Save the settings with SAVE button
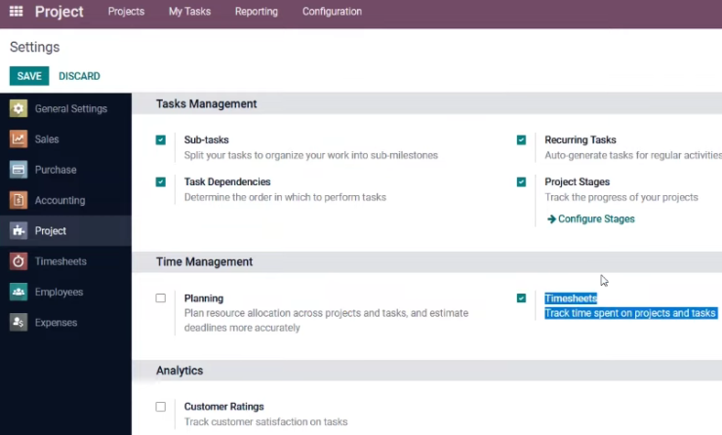Screen dimensions: 722x435 coord(29,76)
